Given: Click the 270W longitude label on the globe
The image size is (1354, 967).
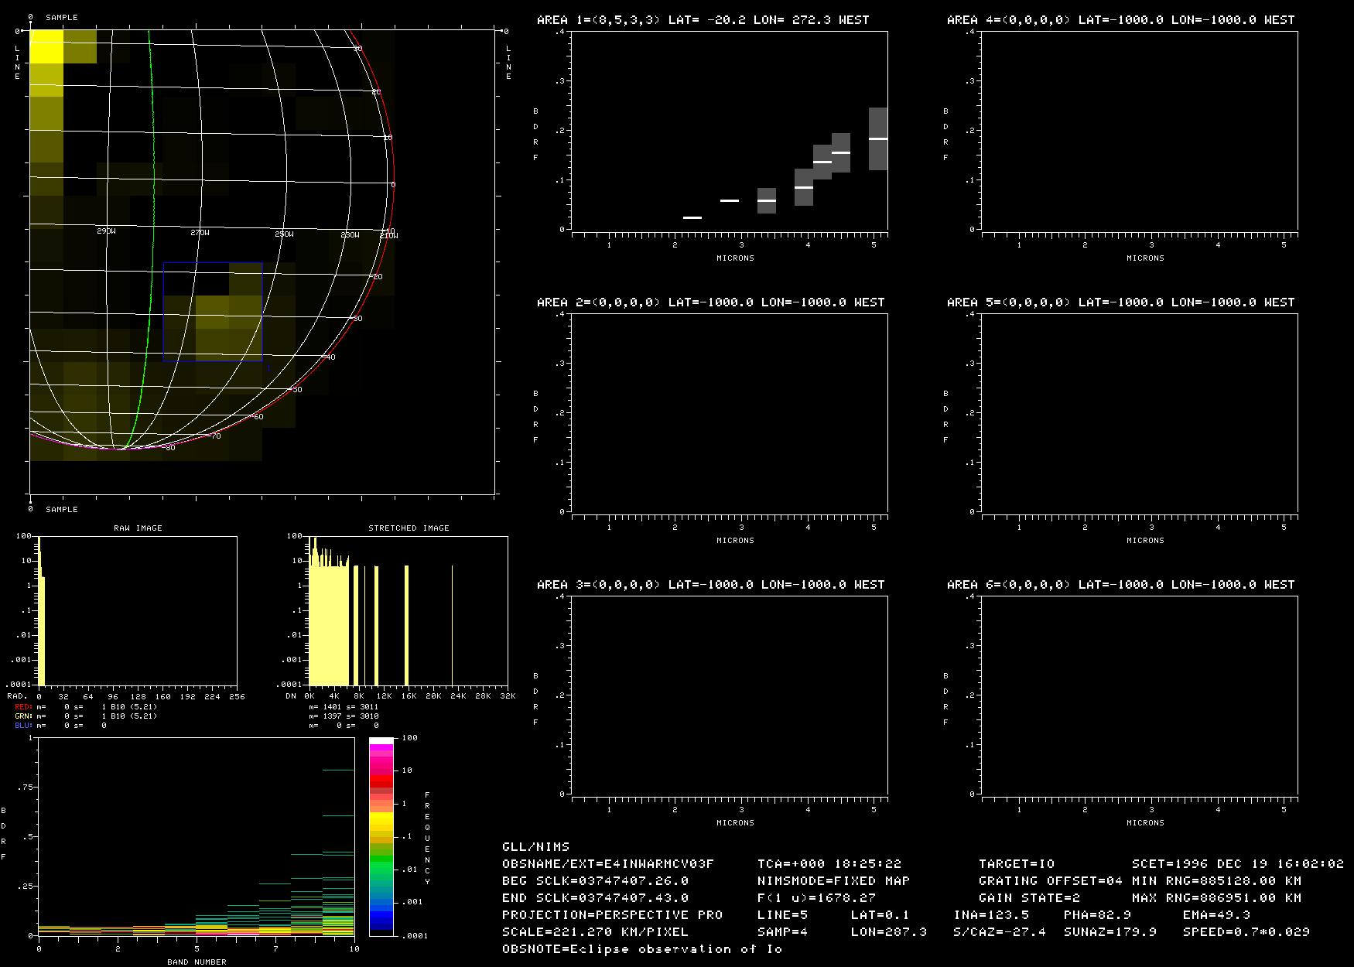Looking at the screenshot, I should pos(200,232).
